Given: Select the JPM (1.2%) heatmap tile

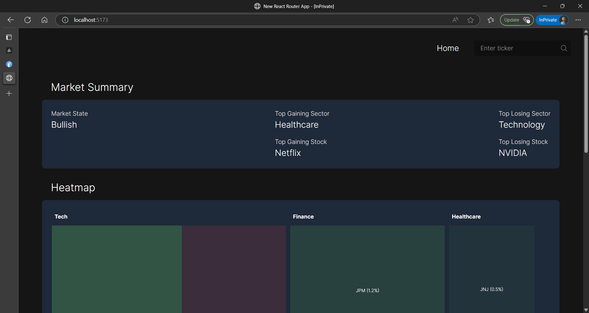Looking at the screenshot, I should coord(368,269).
